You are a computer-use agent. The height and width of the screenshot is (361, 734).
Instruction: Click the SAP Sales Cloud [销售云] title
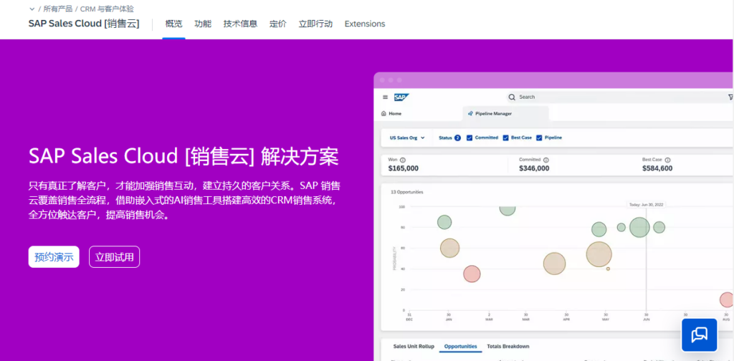pyautogui.click(x=84, y=24)
